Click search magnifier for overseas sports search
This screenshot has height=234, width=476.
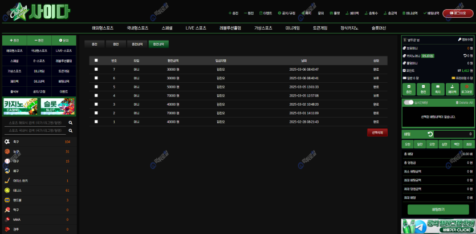click(x=71, y=123)
